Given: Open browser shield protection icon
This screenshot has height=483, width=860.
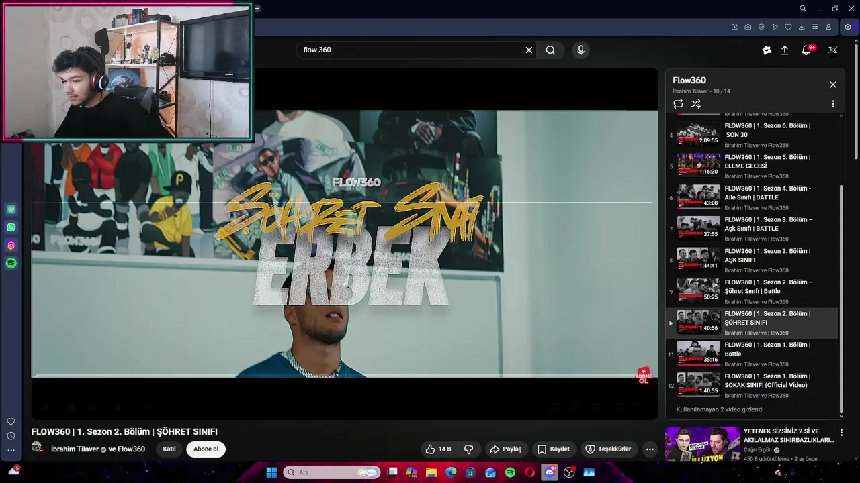Looking at the screenshot, I should point(761,27).
